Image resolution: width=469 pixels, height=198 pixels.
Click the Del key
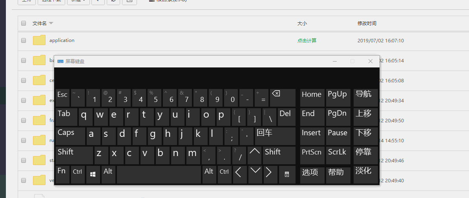287,117
